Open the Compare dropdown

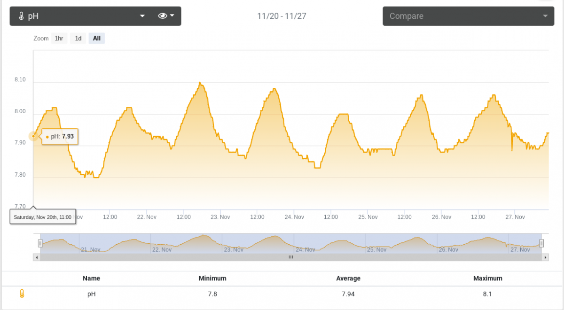pyautogui.click(x=468, y=16)
